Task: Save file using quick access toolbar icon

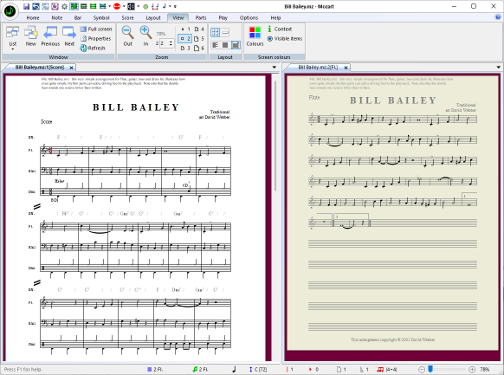Action: click(26, 6)
